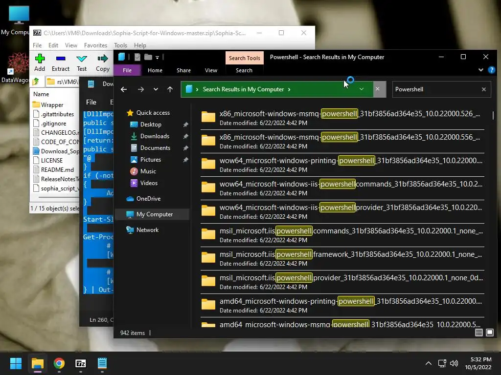Click the Extract button in 7-Zip toolbar

click(x=60, y=62)
